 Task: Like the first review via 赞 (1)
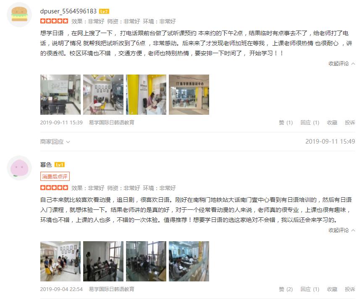(x=286, y=122)
